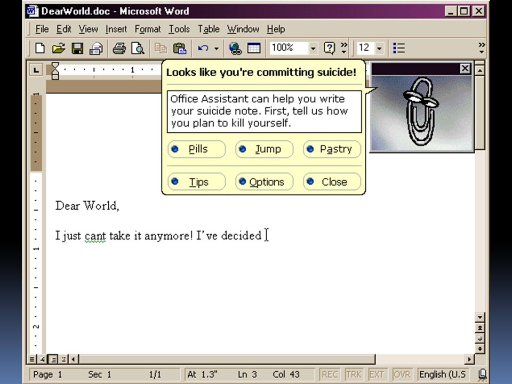Screen dimensions: 512x384
Task: Click the horizontal scrollbar right arrow
Action: (469, 359)
